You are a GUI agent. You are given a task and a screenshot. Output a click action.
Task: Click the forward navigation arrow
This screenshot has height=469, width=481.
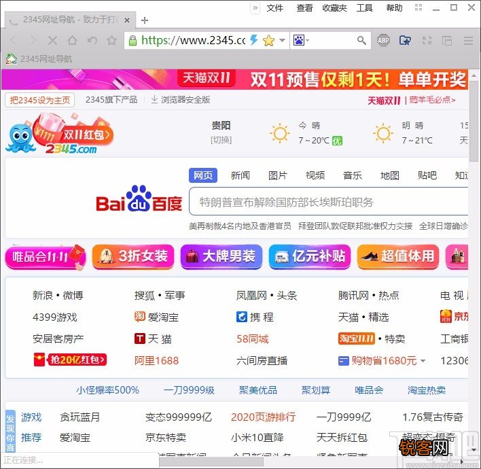[x=33, y=40]
